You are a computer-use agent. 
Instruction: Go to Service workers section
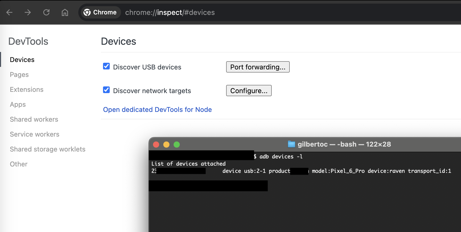[35, 134]
